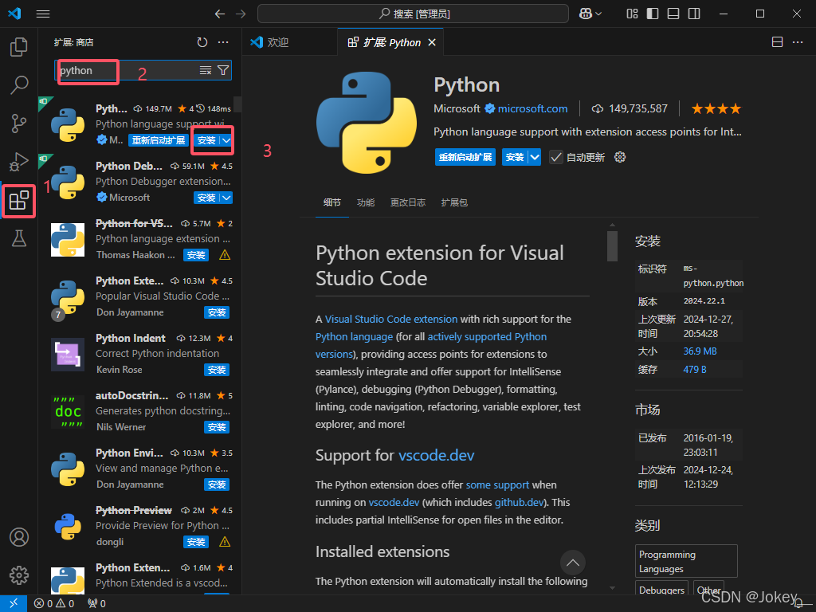Open the Visual Studio Code extension link

[x=390, y=319]
